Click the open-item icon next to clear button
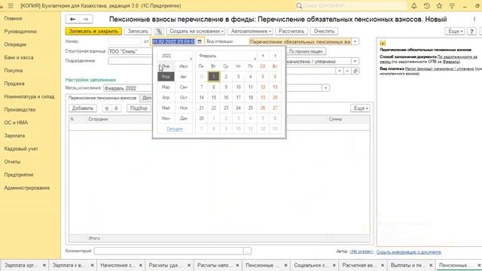Viewport: 482px width, 271px height. point(355,71)
